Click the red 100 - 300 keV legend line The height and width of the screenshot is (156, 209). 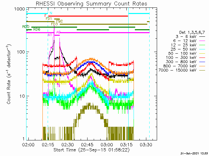[x=202, y=58]
